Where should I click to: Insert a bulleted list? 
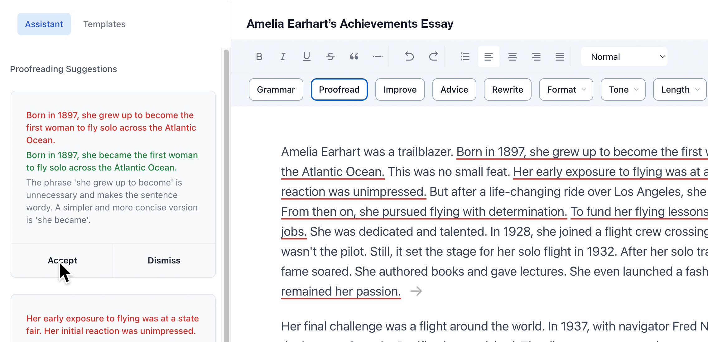tap(465, 57)
